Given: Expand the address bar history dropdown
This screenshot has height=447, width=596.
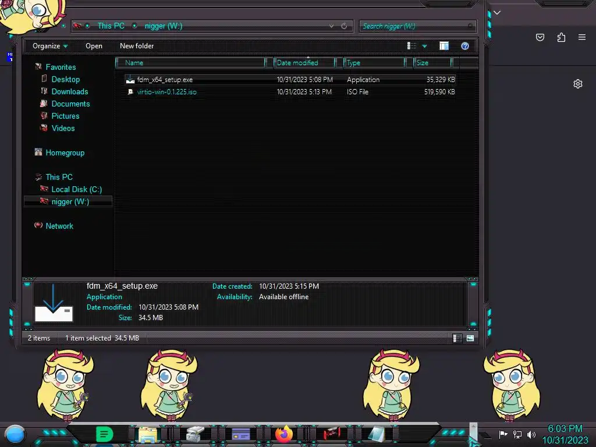Looking at the screenshot, I should 331,26.
